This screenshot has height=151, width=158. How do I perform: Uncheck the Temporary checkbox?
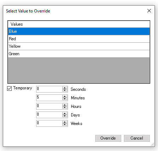coord(9,88)
